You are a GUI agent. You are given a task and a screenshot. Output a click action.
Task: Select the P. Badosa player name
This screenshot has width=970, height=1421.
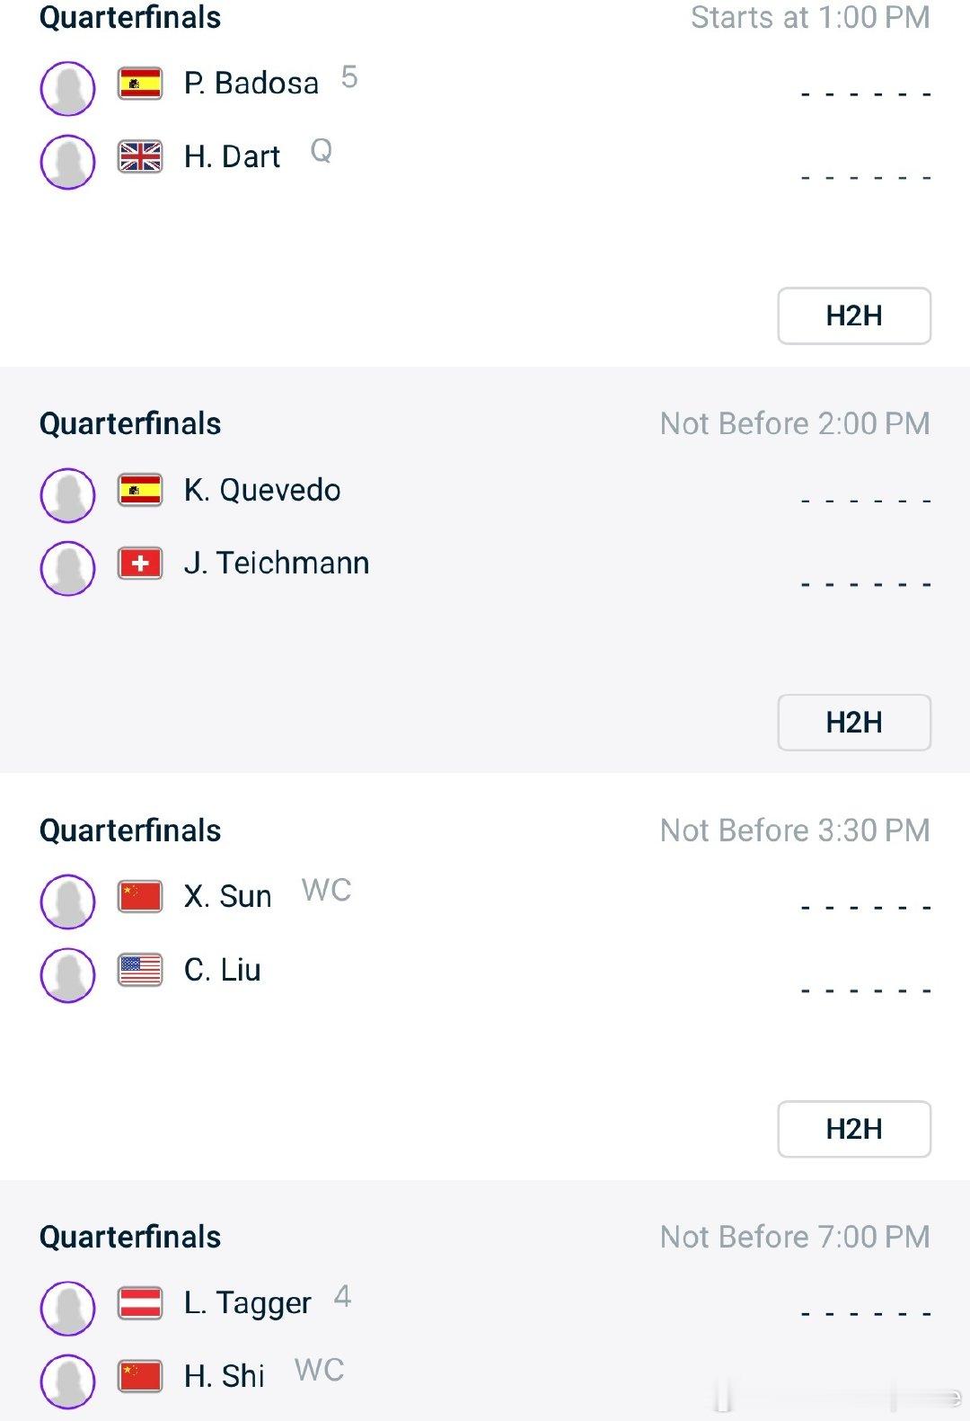(251, 83)
